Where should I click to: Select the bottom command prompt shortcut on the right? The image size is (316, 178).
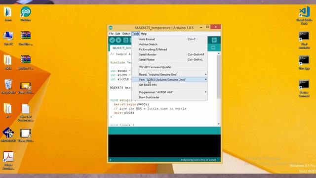point(304,89)
